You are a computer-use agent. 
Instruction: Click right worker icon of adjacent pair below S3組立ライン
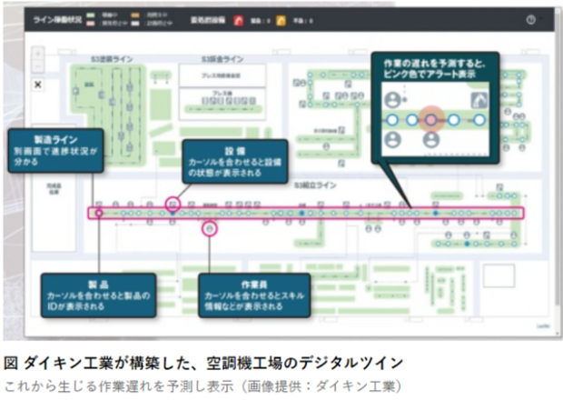point(378,228)
